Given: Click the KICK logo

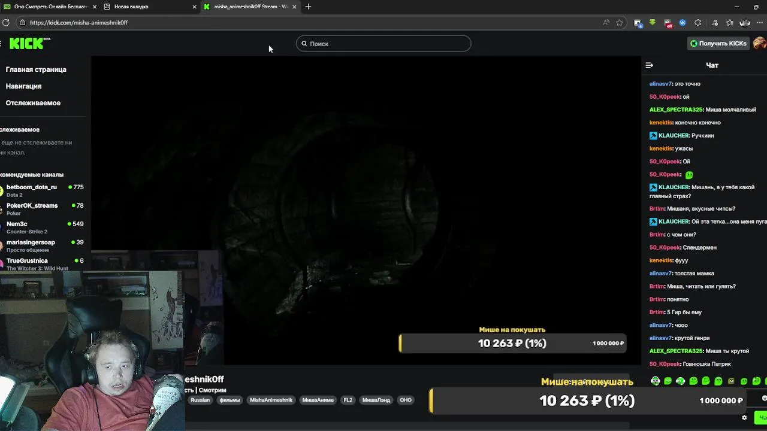Looking at the screenshot, I should 29,43.
